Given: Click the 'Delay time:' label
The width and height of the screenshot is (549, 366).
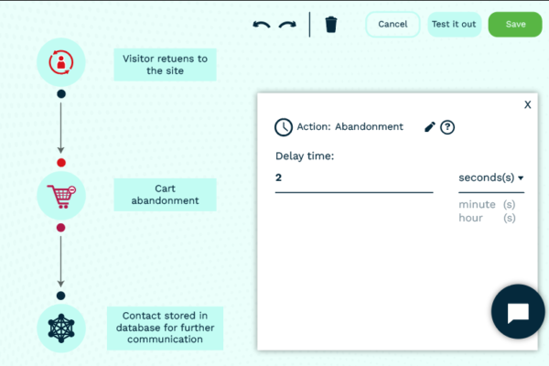Looking at the screenshot, I should (305, 156).
